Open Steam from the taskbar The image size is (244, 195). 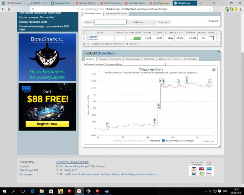coord(107,191)
